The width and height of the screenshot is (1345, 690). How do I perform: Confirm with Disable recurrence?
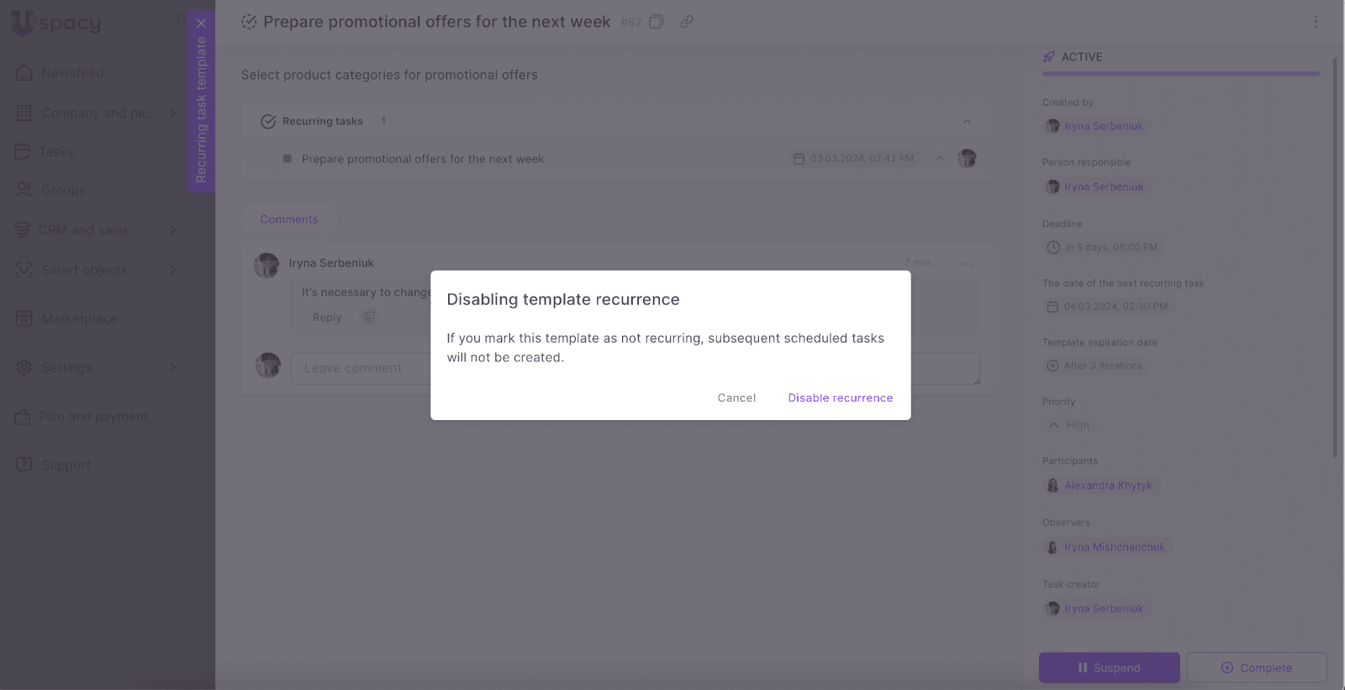pyautogui.click(x=840, y=398)
